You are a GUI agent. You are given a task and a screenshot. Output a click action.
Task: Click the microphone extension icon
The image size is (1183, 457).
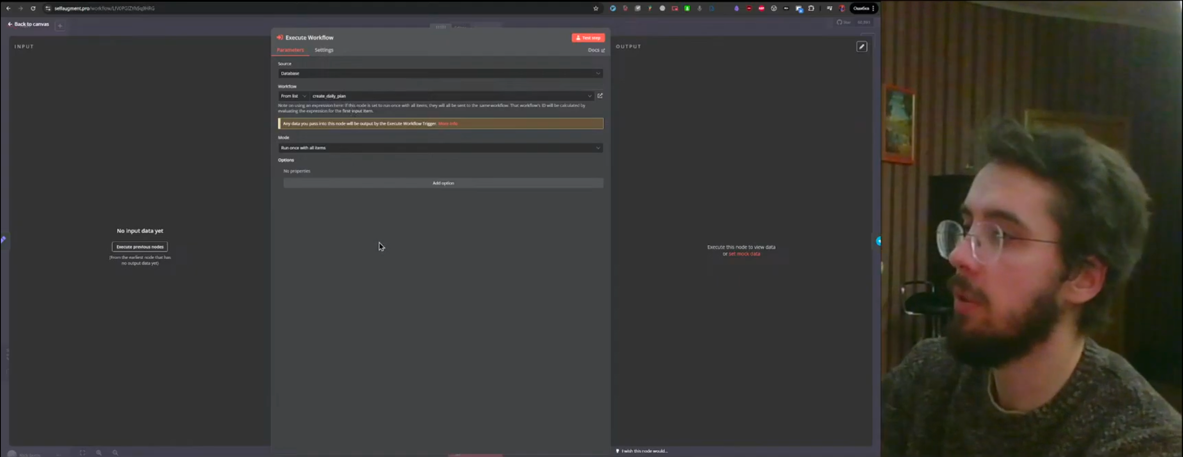coord(699,8)
